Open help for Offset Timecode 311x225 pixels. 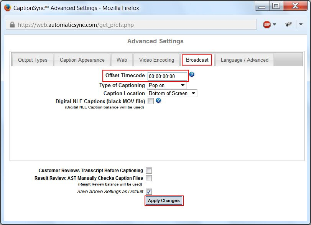pos(191,75)
